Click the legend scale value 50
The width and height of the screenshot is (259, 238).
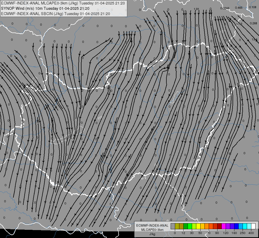200,233
